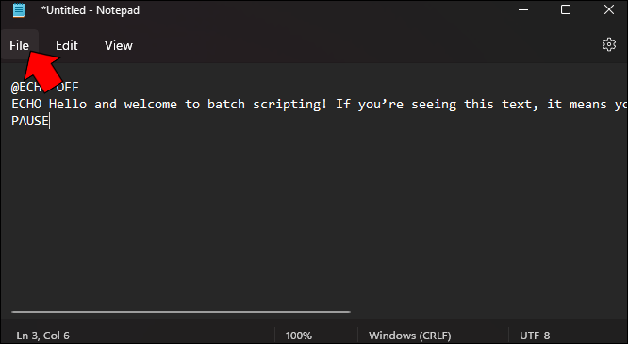Click the Ln 3, Col 6 status indicator
Screen dimensions: 628x344
tap(42, 336)
